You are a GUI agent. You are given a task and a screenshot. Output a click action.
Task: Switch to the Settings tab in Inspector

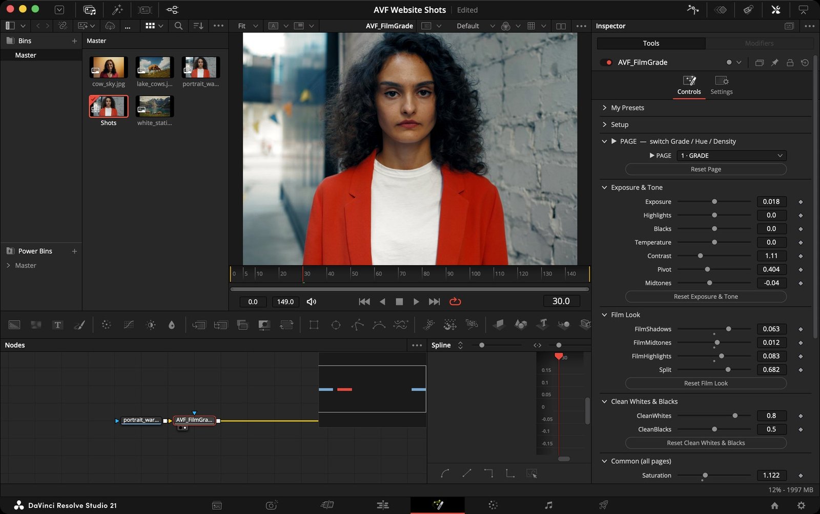(x=721, y=85)
